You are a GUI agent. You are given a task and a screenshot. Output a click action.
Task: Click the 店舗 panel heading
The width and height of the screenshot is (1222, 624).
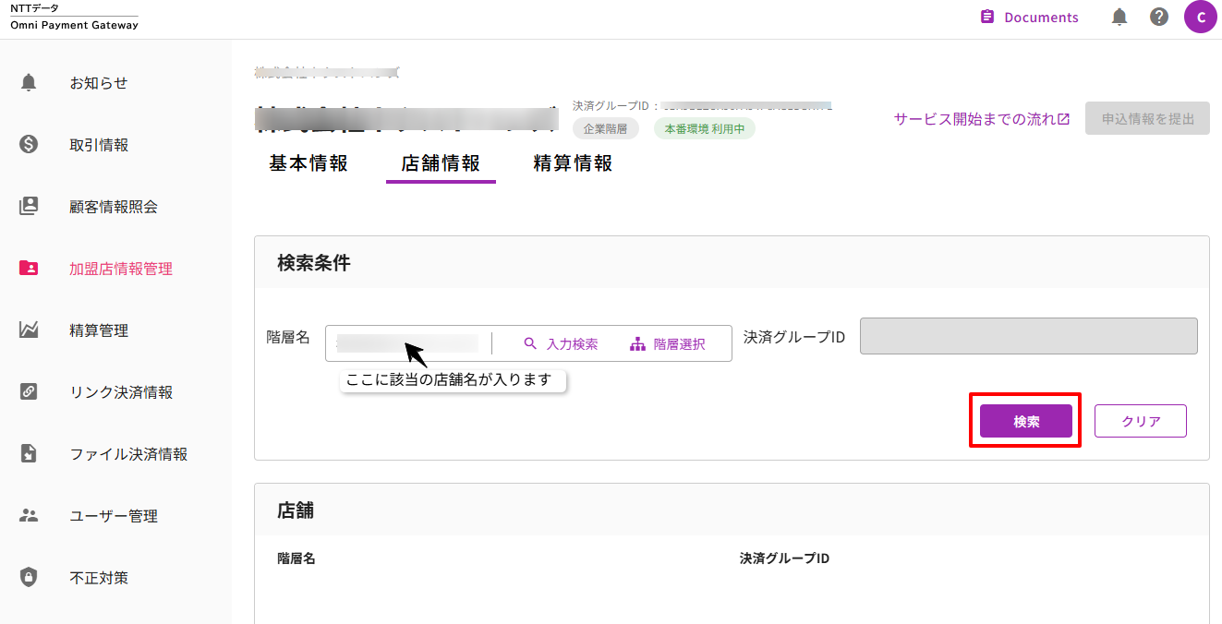click(x=296, y=510)
